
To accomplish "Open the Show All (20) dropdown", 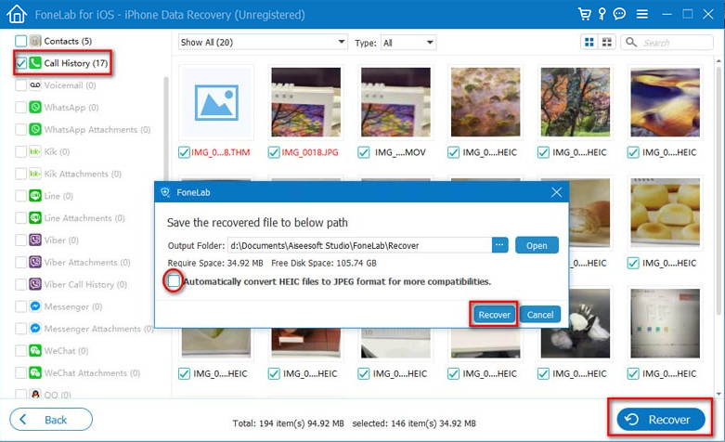I will [x=263, y=42].
